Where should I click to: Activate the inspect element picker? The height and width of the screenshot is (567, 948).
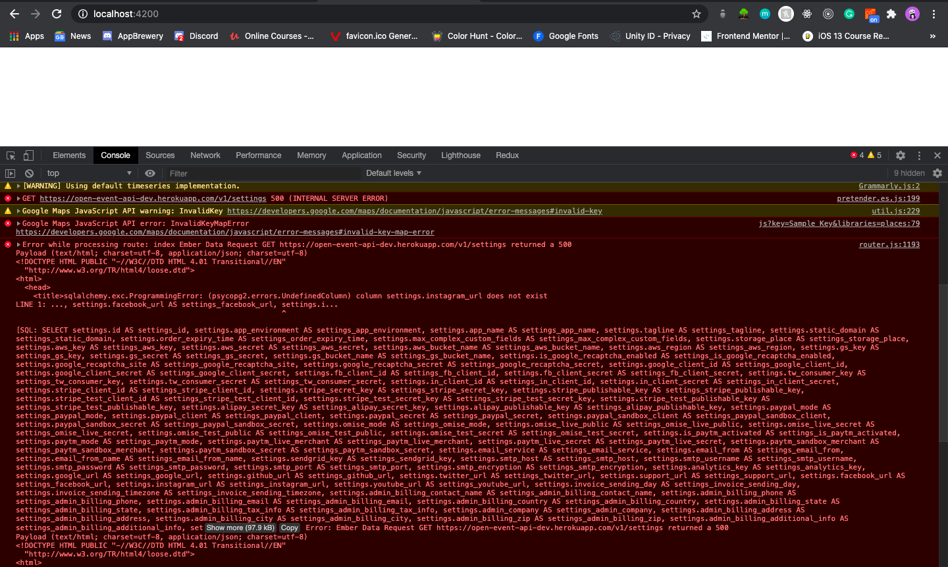click(11, 155)
